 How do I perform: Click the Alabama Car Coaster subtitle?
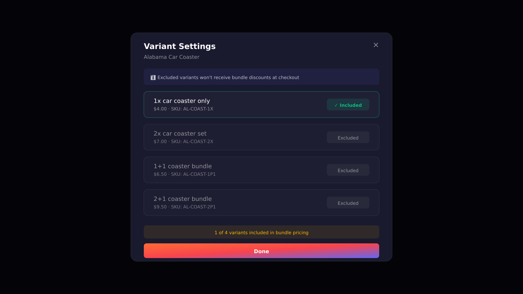tap(172, 57)
